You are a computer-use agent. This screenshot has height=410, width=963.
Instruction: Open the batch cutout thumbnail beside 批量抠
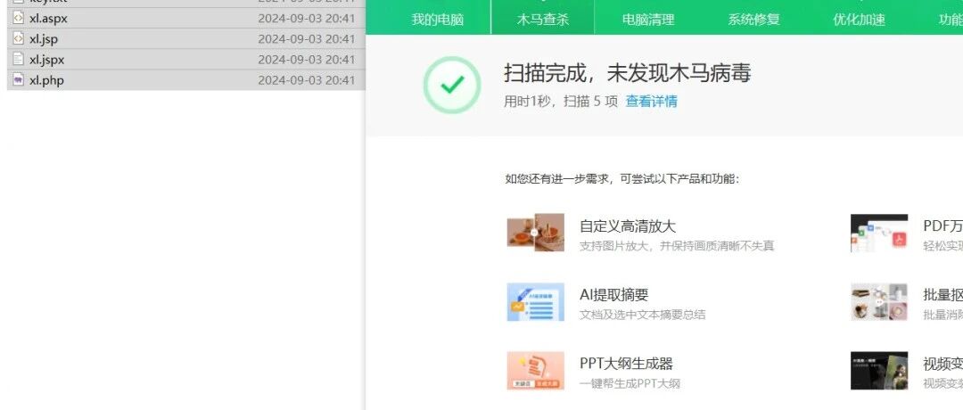[x=879, y=301]
